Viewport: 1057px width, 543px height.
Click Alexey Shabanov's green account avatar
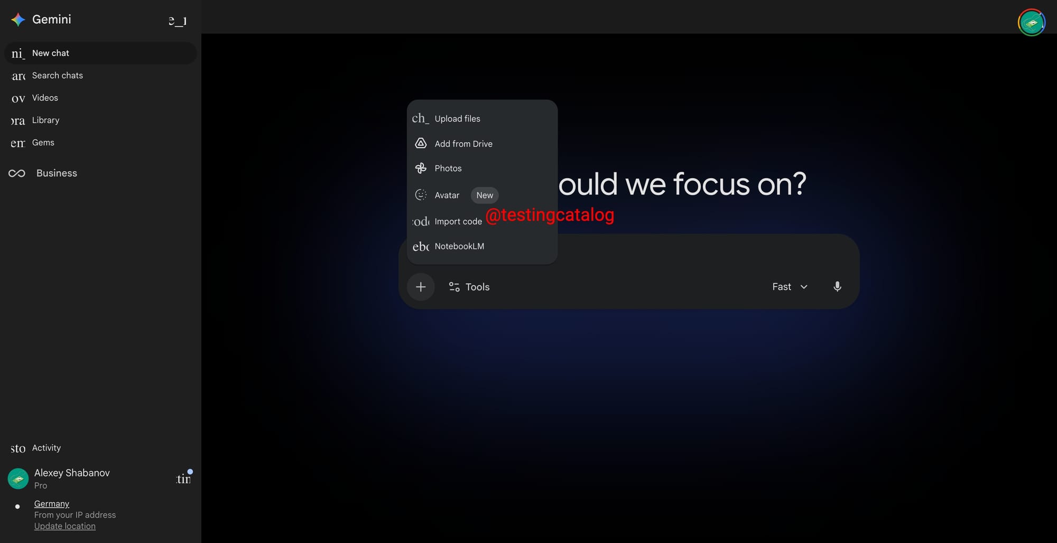point(18,479)
